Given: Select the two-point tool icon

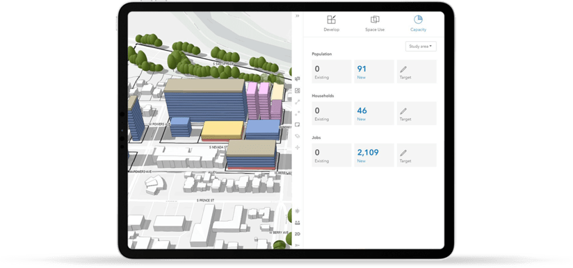Looking at the screenshot, I should click(297, 113).
